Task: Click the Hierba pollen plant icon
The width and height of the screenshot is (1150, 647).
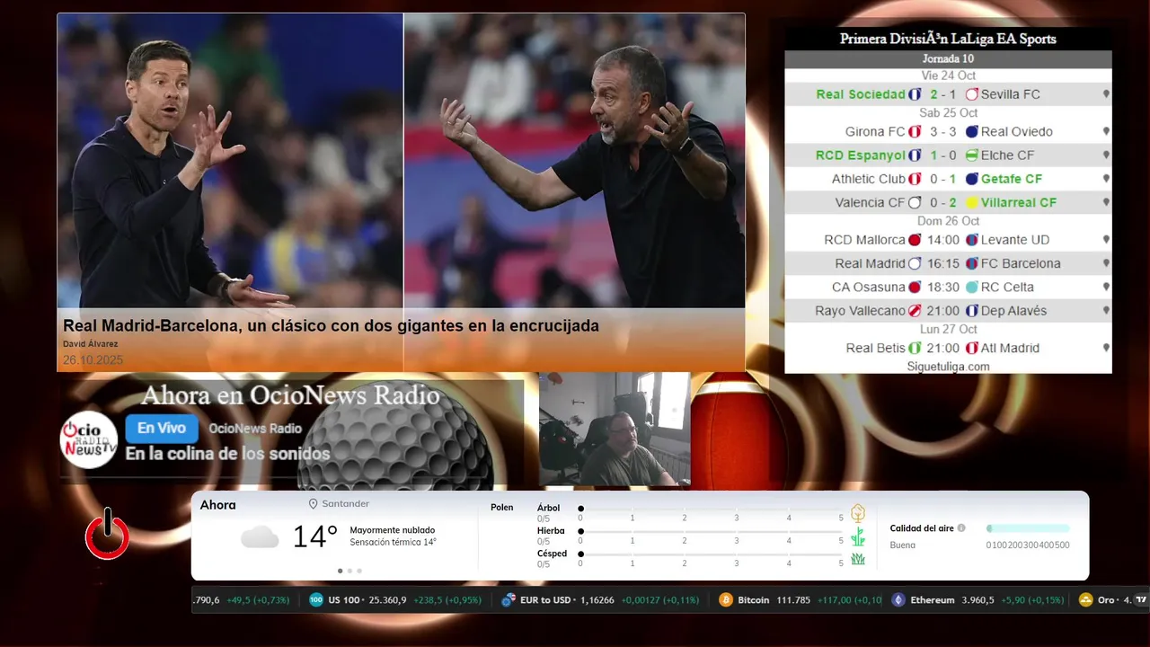Action: [x=858, y=536]
